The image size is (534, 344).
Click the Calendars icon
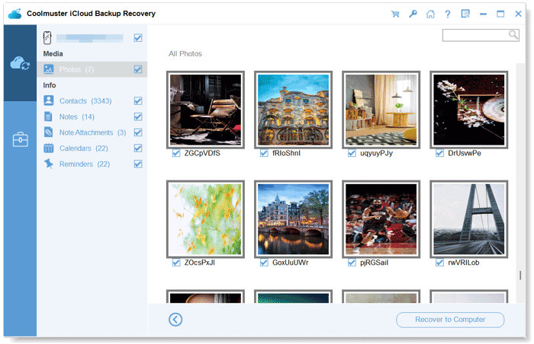[x=49, y=148]
